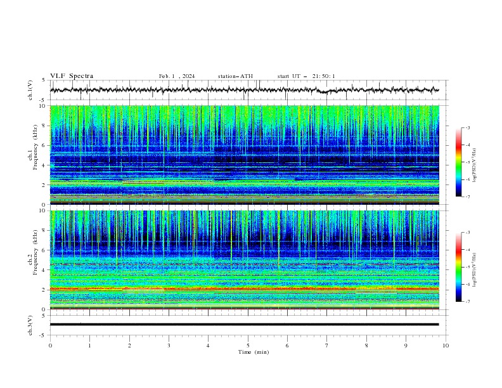
Task: Click the "-5" tick on the ch.3(V) axis
Action: click(43, 335)
